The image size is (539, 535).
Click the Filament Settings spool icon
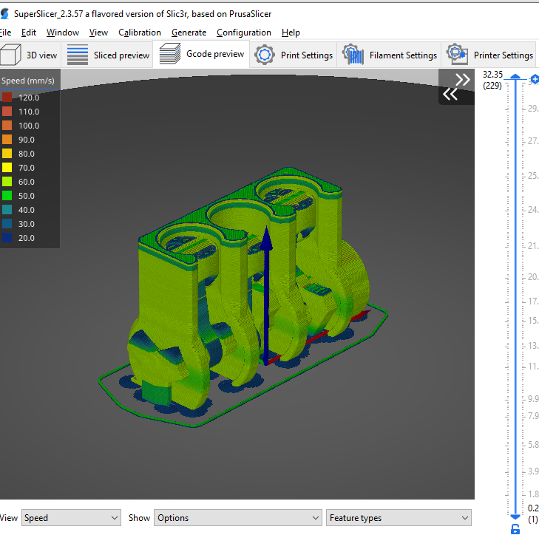tap(353, 55)
